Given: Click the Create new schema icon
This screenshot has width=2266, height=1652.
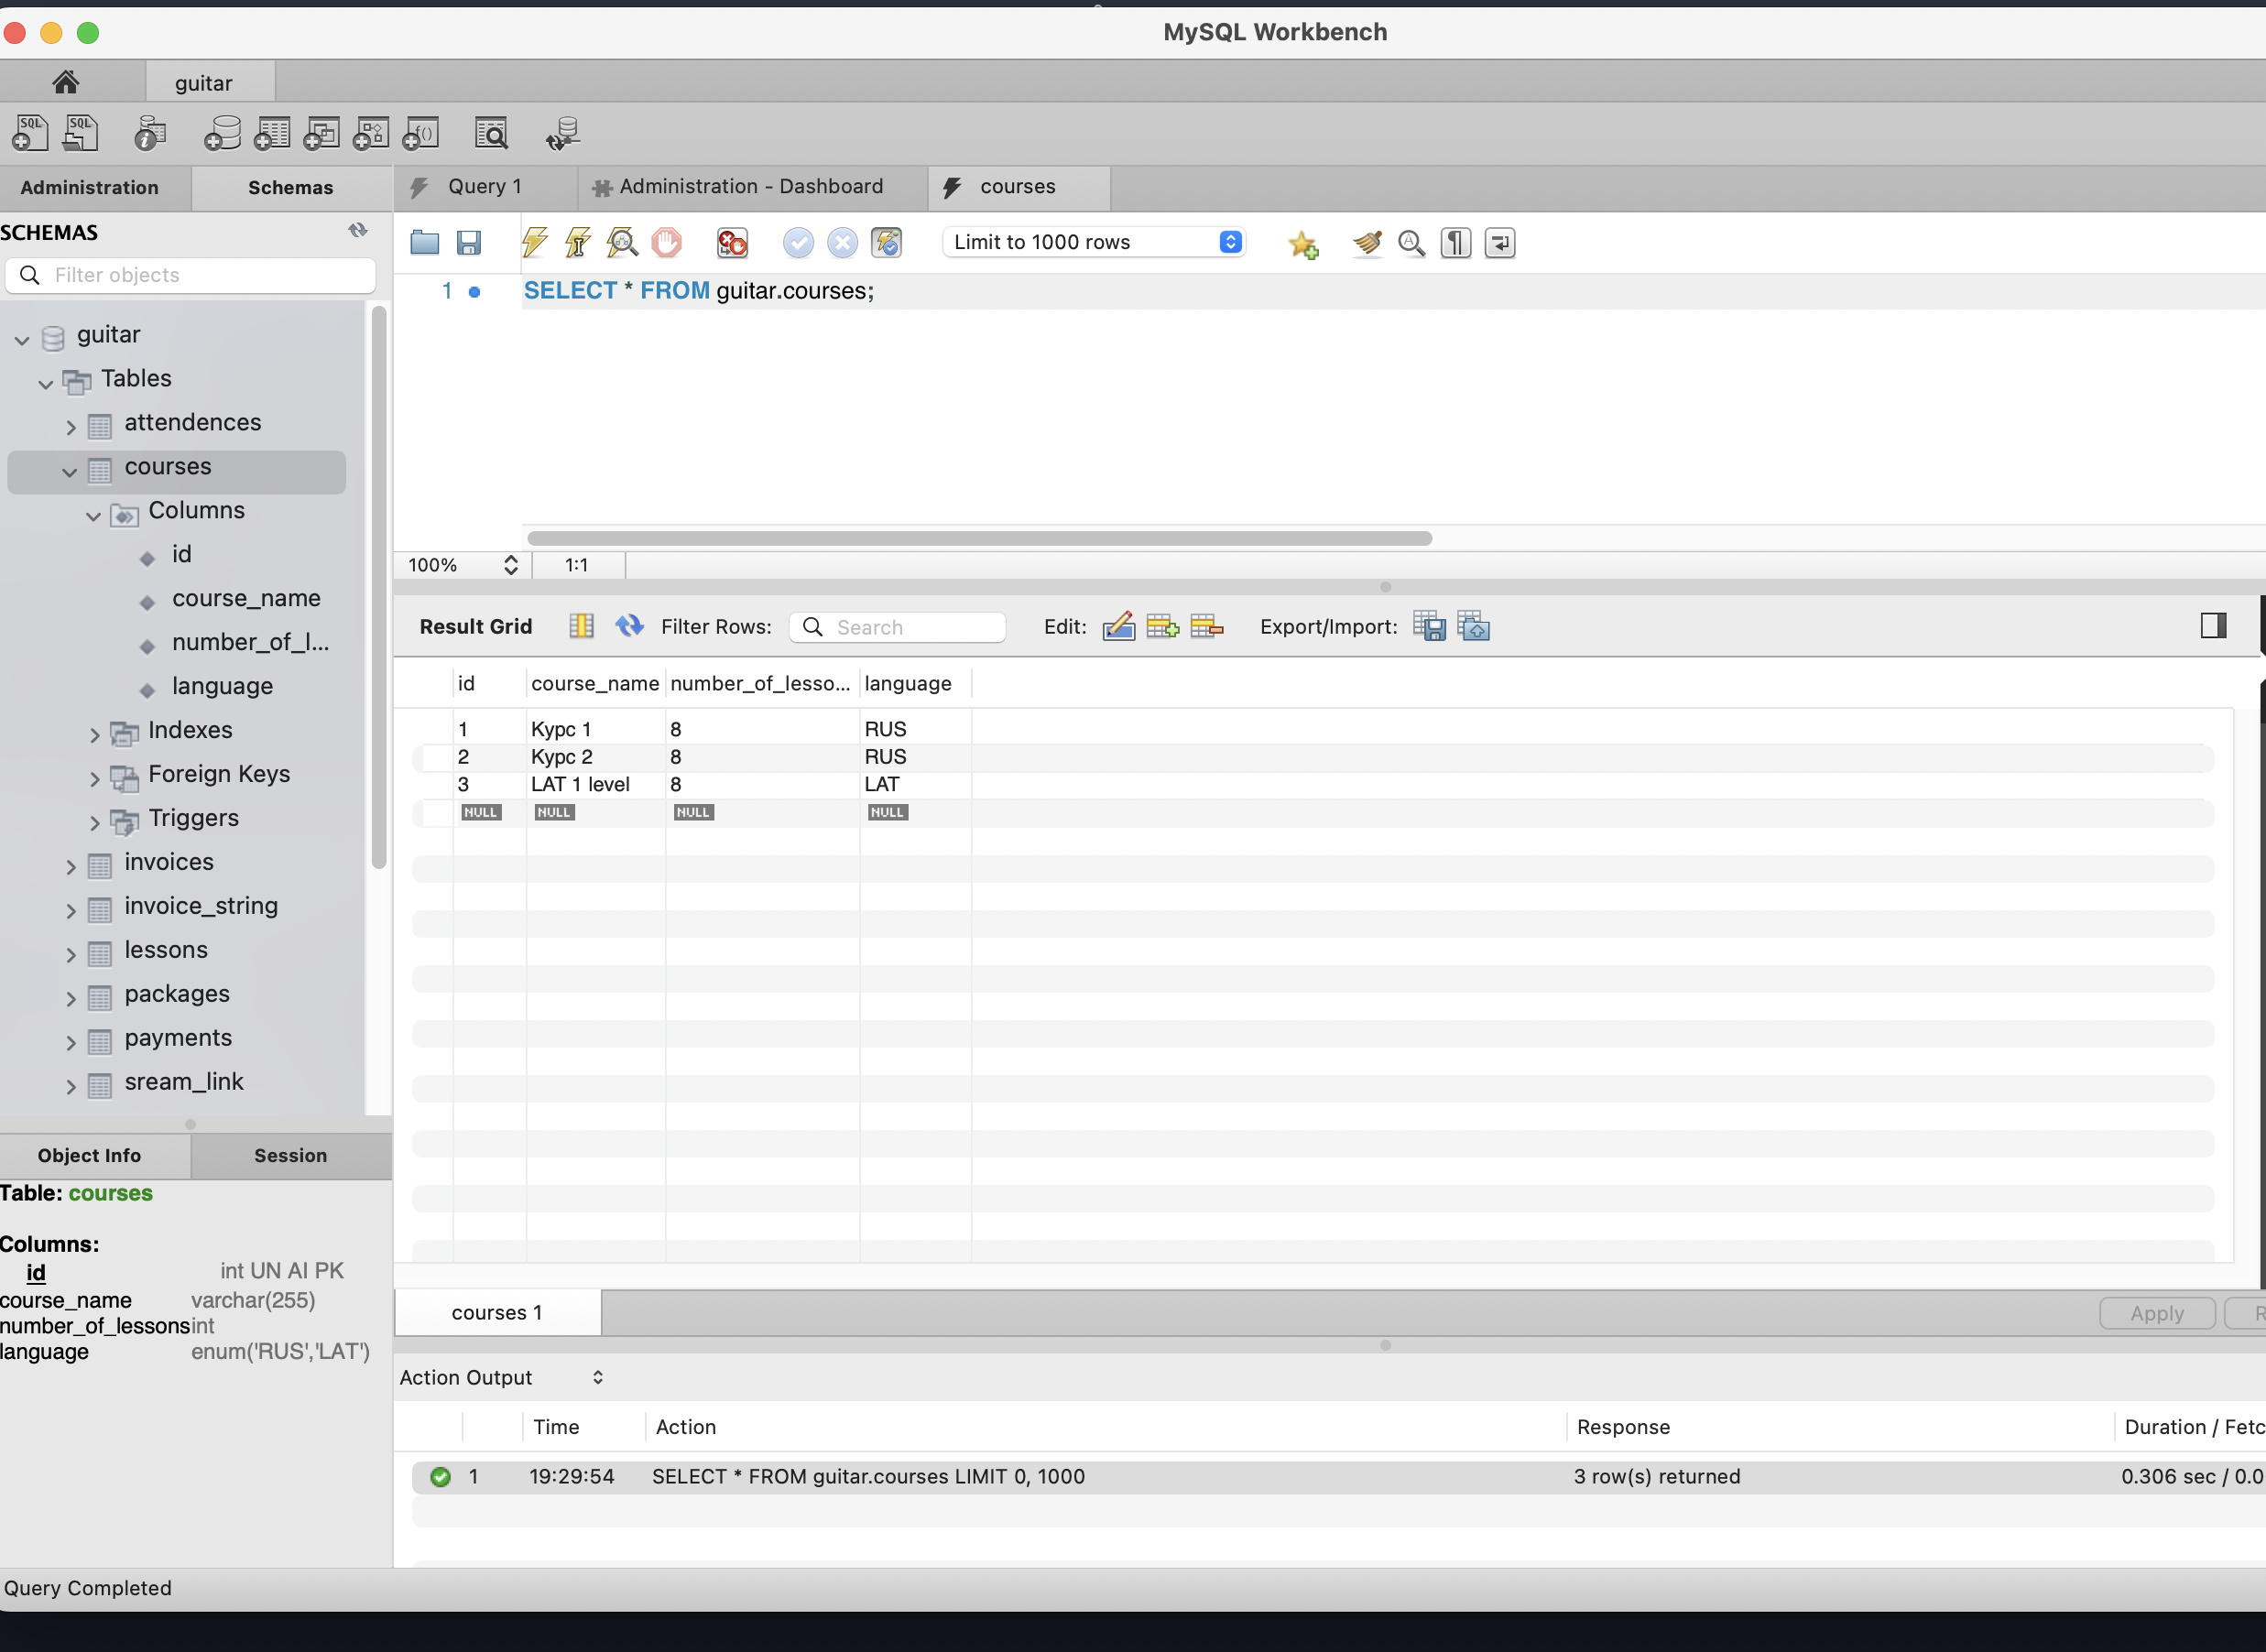Looking at the screenshot, I should click(x=222, y=132).
